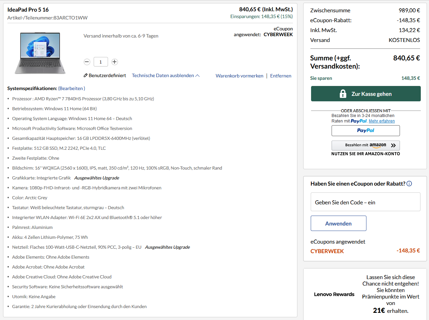Select the Gesamtkapazität Hauptspeicher 16 GB line
This screenshot has height=320, width=429.
(x=81, y=138)
